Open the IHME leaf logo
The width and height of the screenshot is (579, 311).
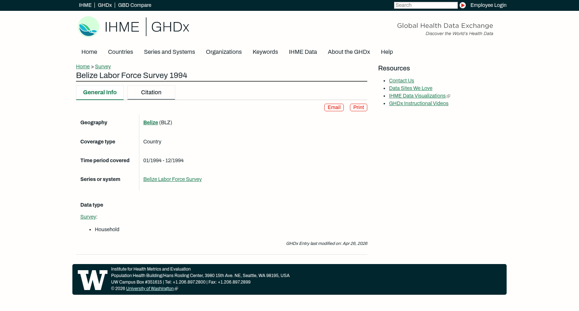pos(88,27)
